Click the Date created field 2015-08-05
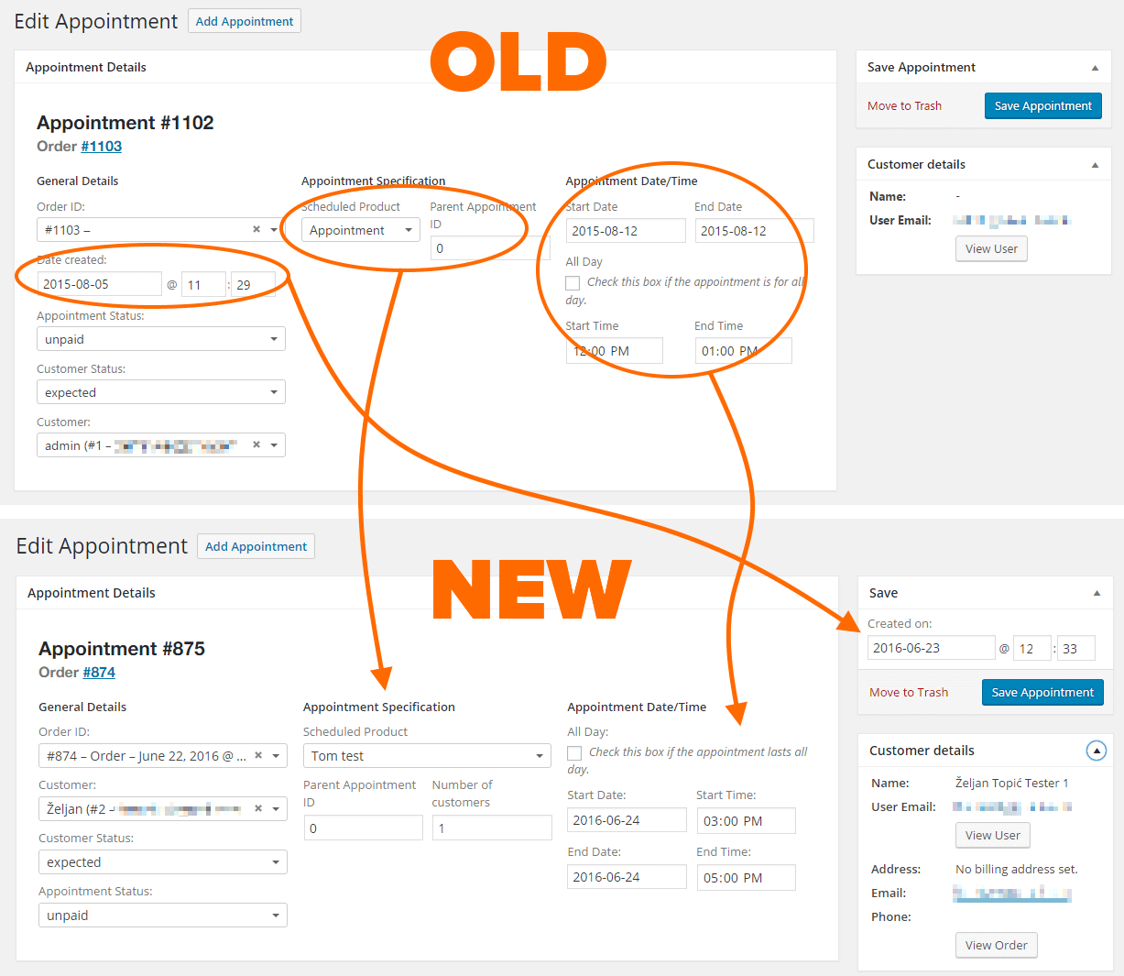 [99, 284]
